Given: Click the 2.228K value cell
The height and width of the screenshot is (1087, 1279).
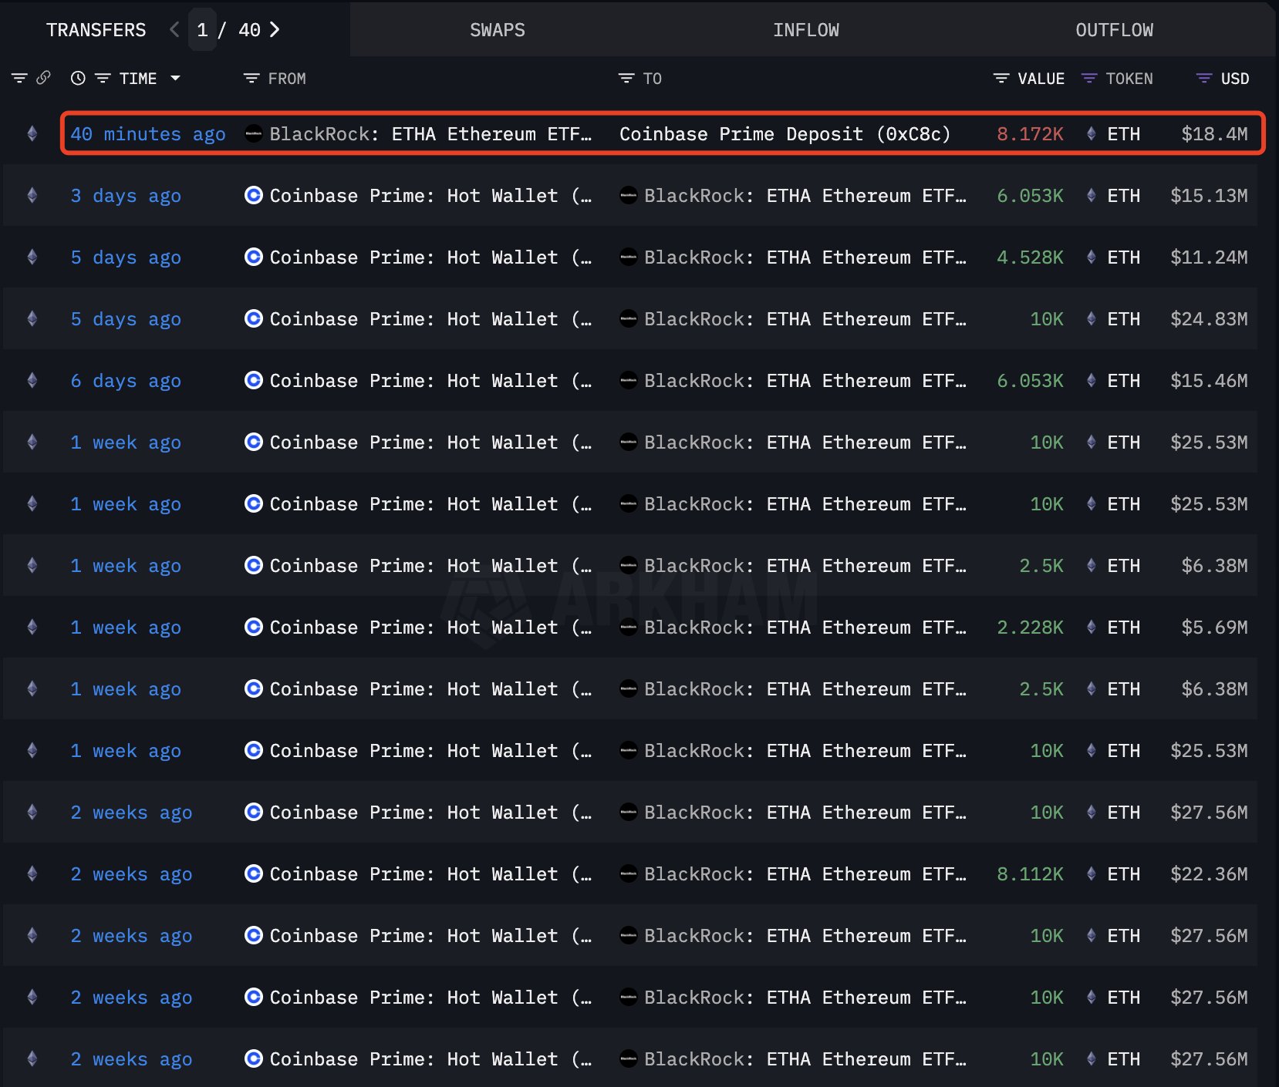Looking at the screenshot, I should pos(1030,628).
